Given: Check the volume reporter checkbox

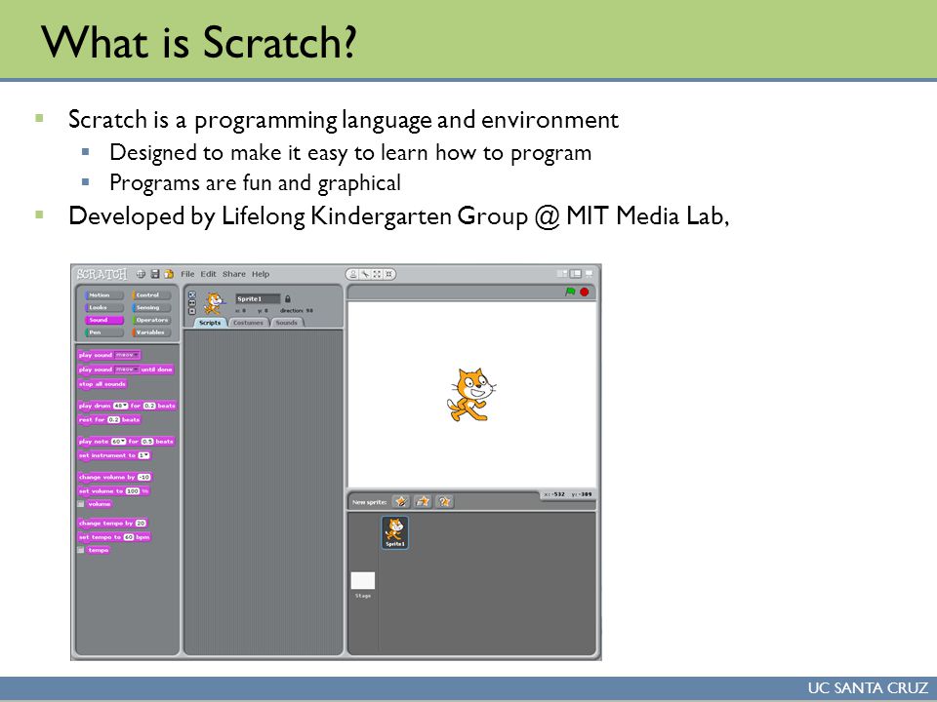Looking at the screenshot, I should 81,504.
